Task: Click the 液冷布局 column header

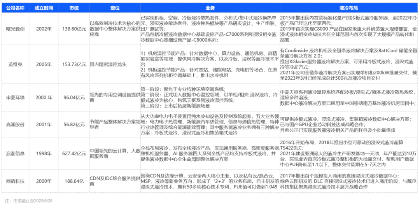Action: pyautogui.click(x=348, y=8)
